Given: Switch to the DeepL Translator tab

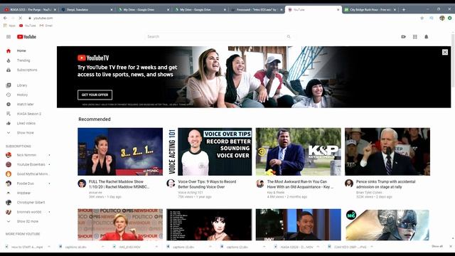Looking at the screenshot, I should pos(87,9).
